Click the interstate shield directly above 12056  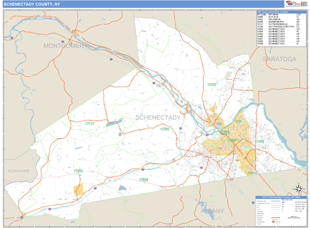click(x=143, y=169)
